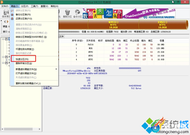The height and width of the screenshot is (135, 190).
Task: Click the DiskGenius data recovery banner ad
Action: 129,14
